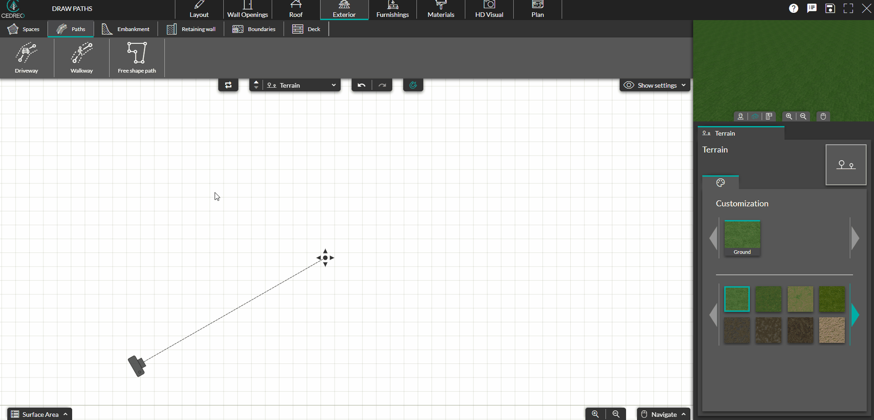This screenshot has height=420, width=874.
Task: Zoom in on the 3D preview
Action: [790, 116]
